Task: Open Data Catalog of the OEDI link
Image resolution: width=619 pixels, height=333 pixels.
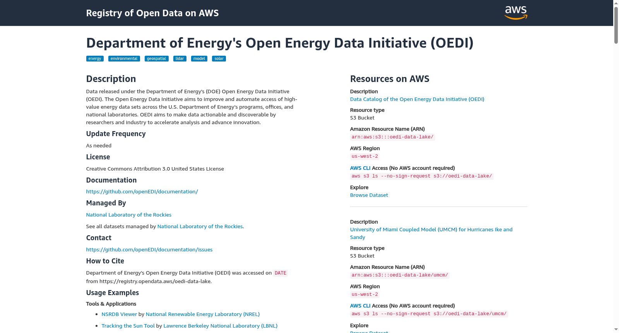Action: pyautogui.click(x=417, y=99)
